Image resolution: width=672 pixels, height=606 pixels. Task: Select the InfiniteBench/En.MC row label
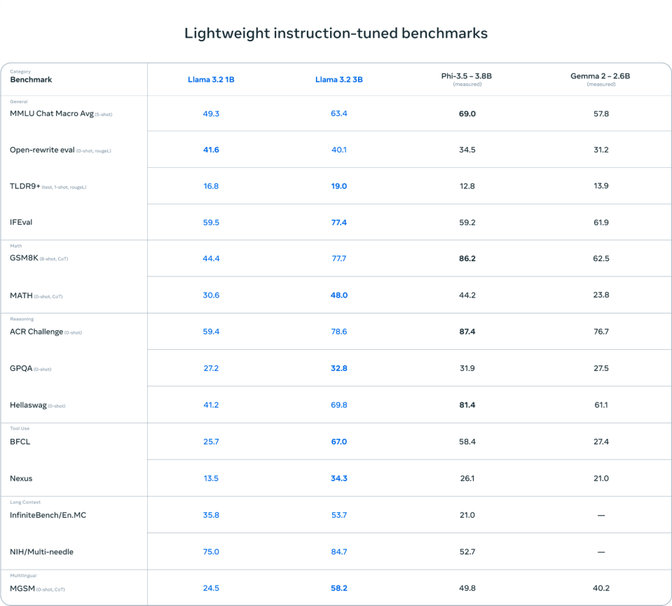pos(48,515)
